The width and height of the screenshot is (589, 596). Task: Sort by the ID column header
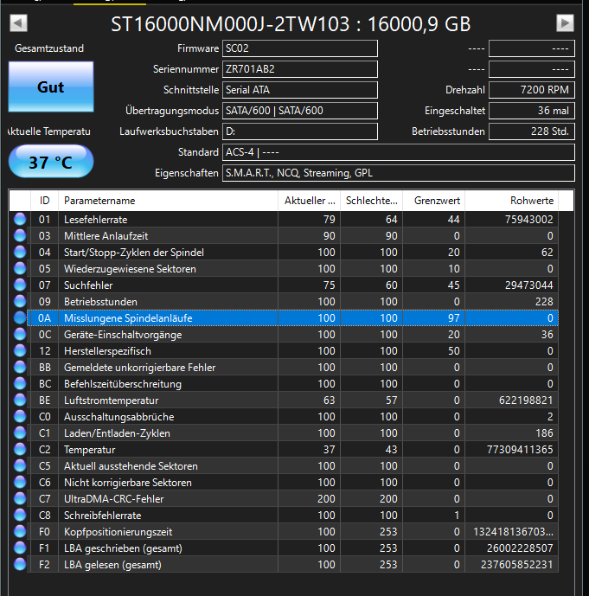pyautogui.click(x=44, y=201)
